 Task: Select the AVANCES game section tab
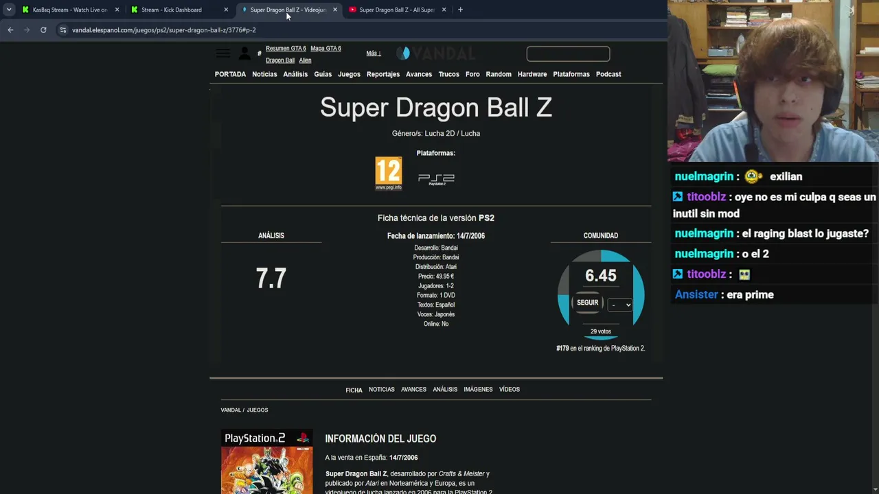[x=413, y=390]
